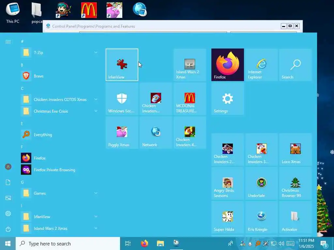Open the Activator folder tile

click(296, 217)
